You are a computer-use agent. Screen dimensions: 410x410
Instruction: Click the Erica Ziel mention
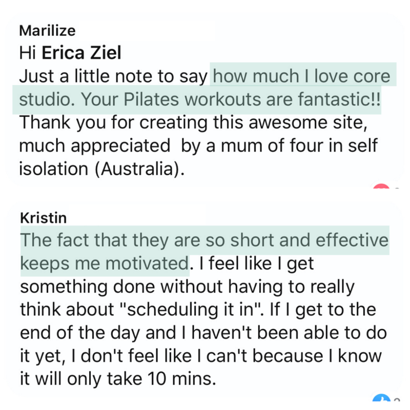click(81, 53)
